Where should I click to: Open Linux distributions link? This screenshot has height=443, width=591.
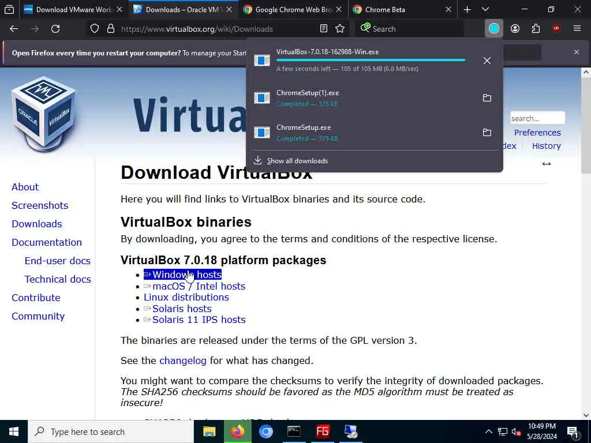pos(186,297)
